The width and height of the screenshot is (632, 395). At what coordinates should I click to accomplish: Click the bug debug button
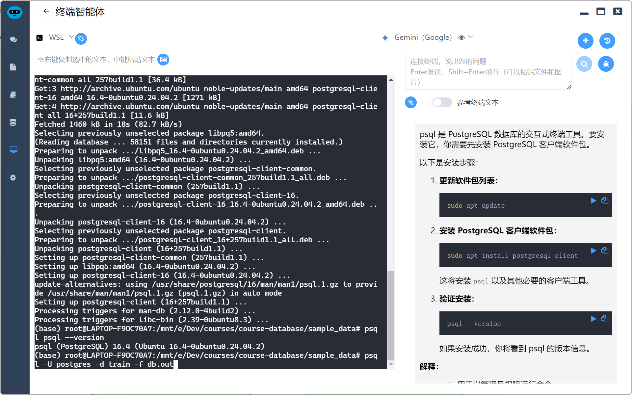tap(606, 64)
